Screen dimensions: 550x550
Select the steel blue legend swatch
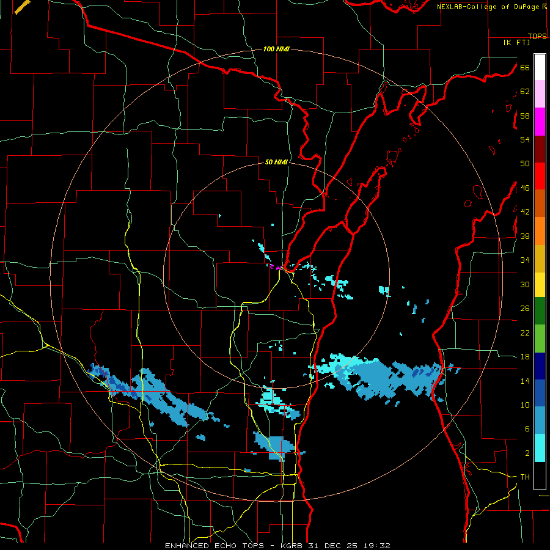pos(540,420)
